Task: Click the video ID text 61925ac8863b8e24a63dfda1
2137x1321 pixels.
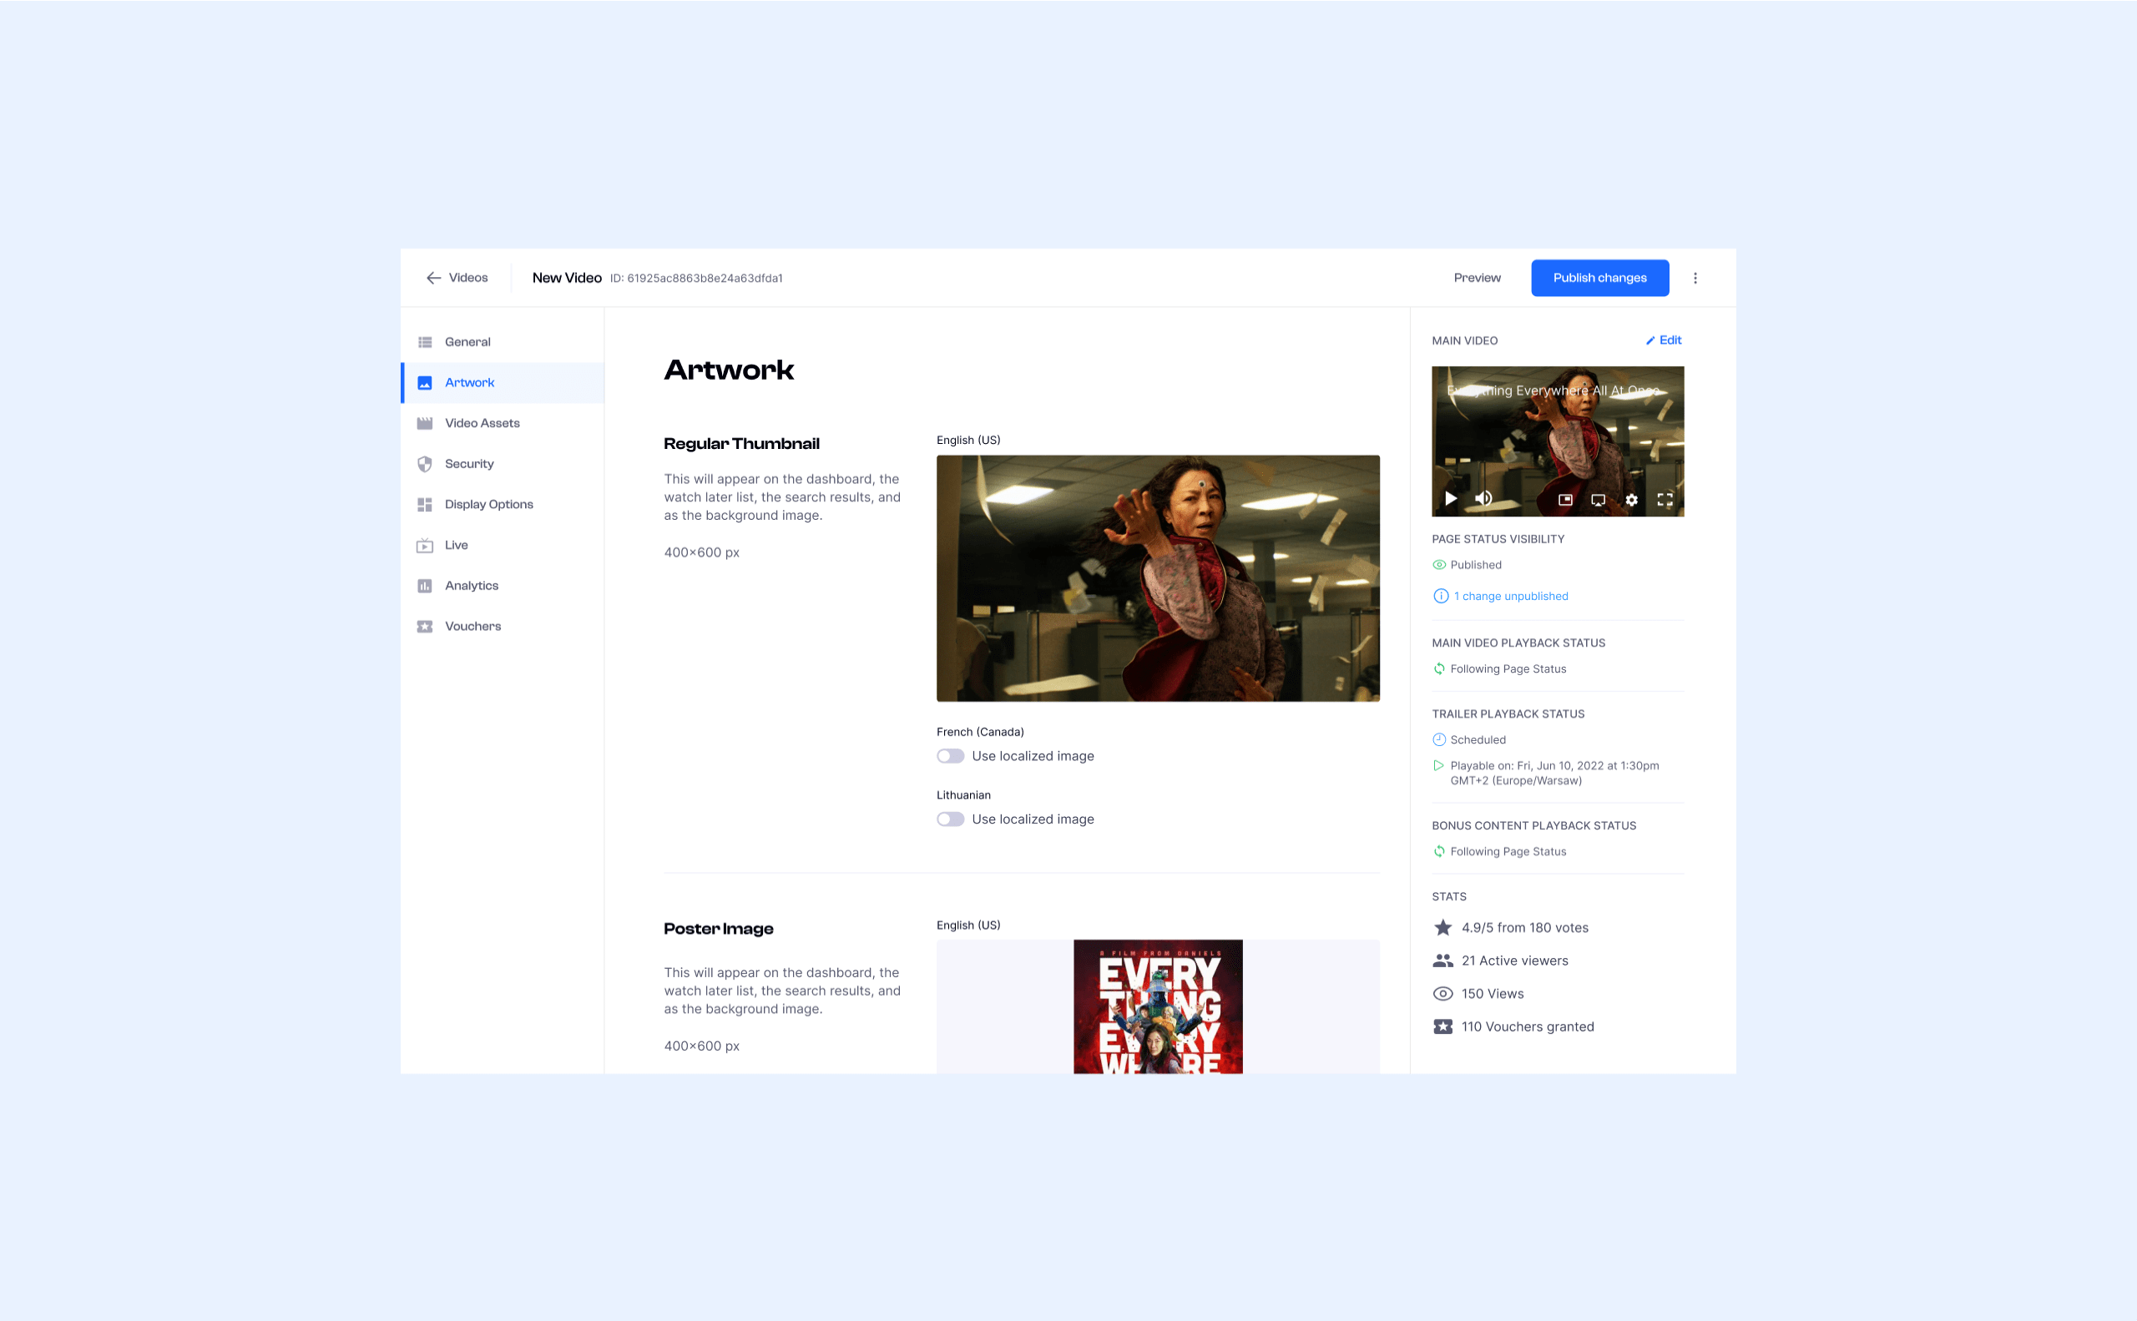Action: click(x=705, y=279)
